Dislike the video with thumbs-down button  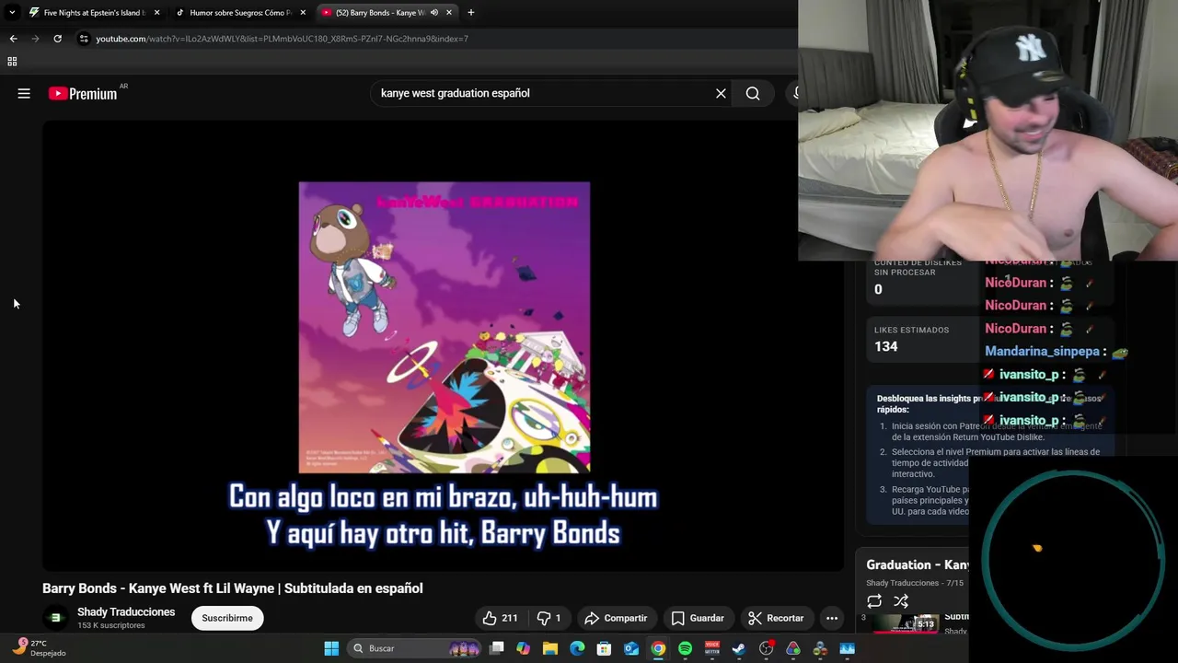[x=549, y=618]
